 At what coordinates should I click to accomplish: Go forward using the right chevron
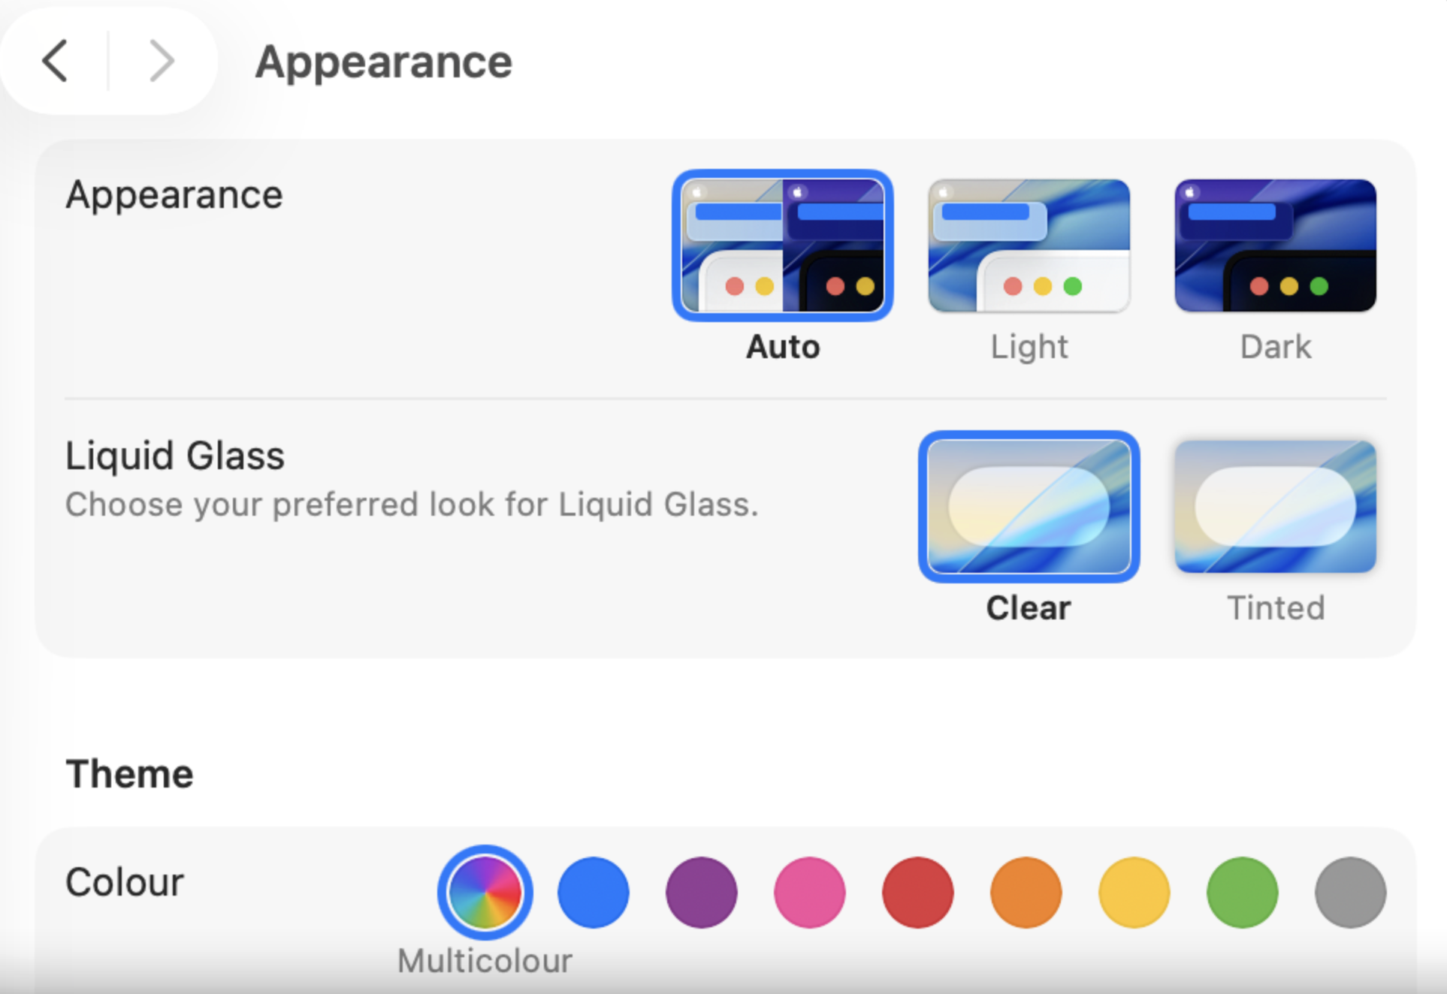161,61
